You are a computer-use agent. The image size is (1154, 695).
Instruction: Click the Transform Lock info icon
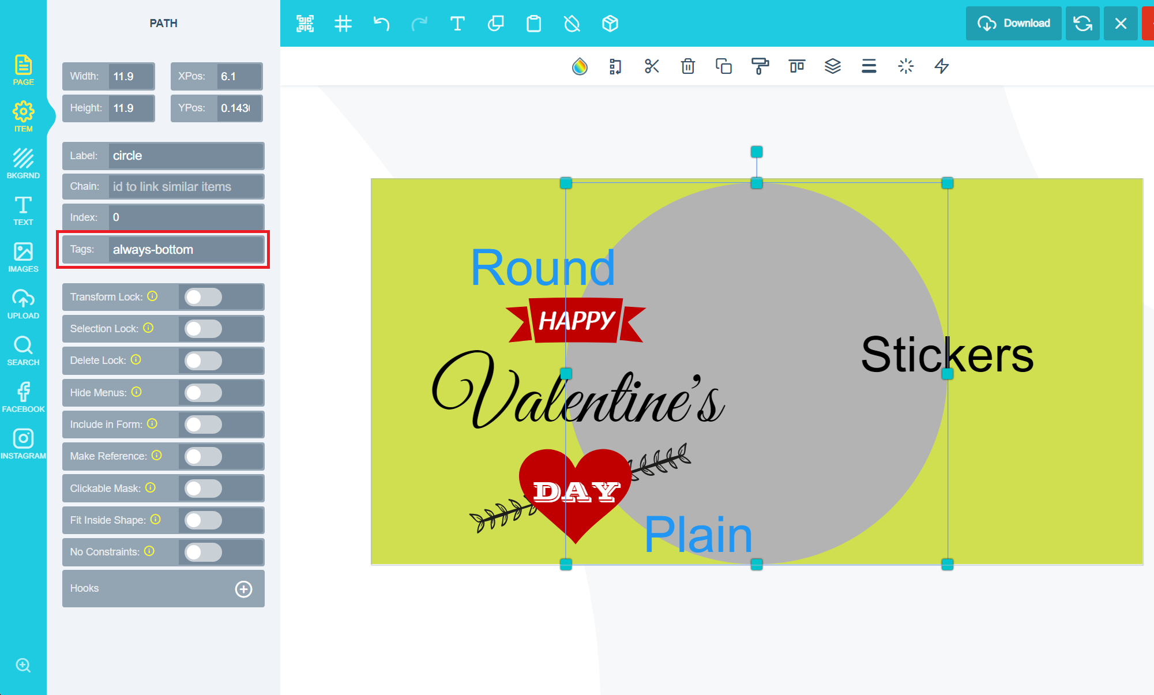(x=152, y=296)
